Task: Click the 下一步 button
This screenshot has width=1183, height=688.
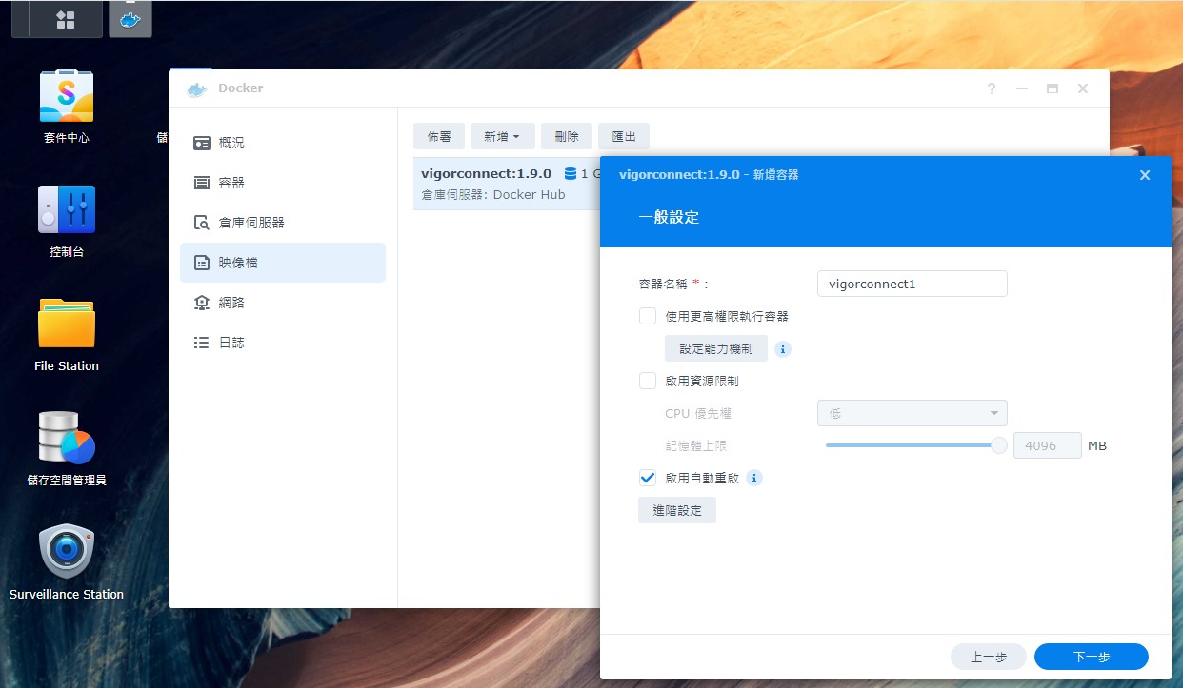Action: (1091, 657)
